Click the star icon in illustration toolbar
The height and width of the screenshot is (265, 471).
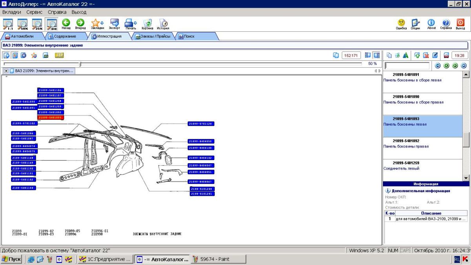[x=34, y=55]
